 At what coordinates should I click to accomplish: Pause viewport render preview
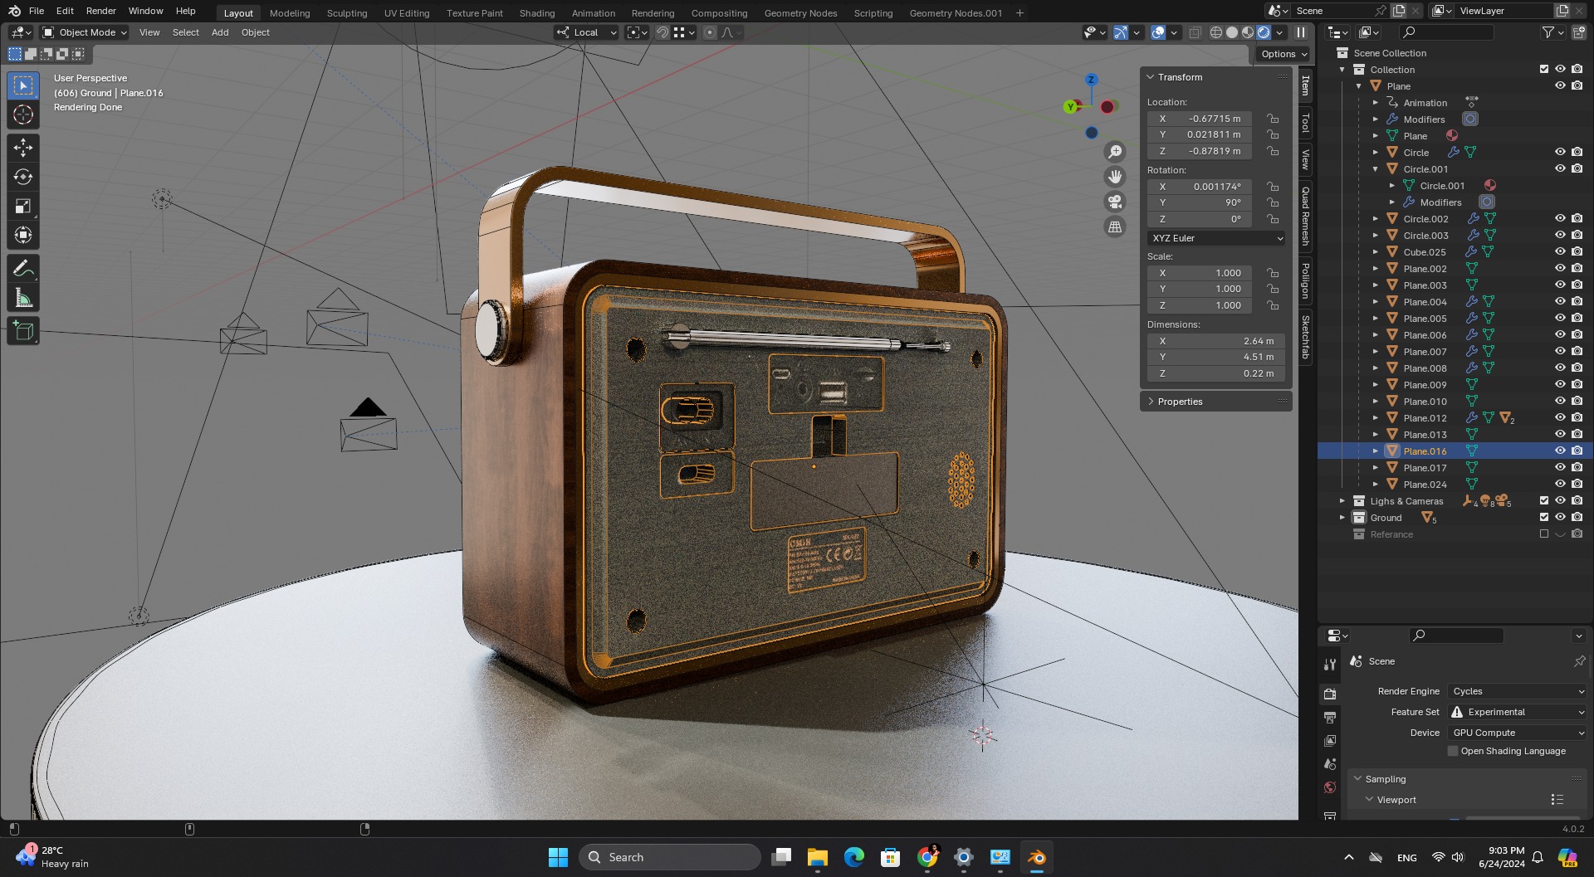[x=1301, y=32]
